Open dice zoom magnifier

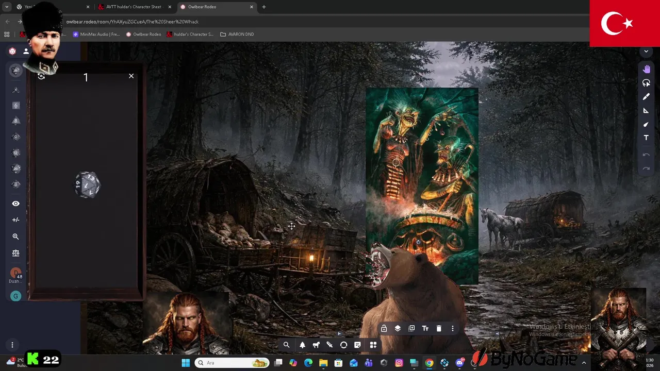click(16, 237)
